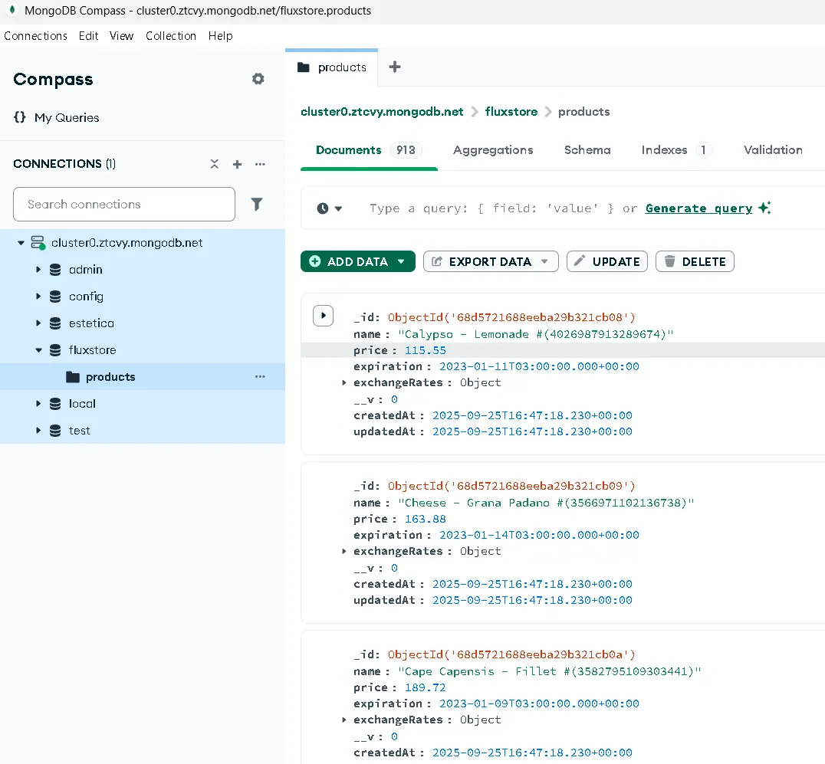The height and width of the screenshot is (764, 825).
Task: Open the View menu
Action: pyautogui.click(x=122, y=36)
